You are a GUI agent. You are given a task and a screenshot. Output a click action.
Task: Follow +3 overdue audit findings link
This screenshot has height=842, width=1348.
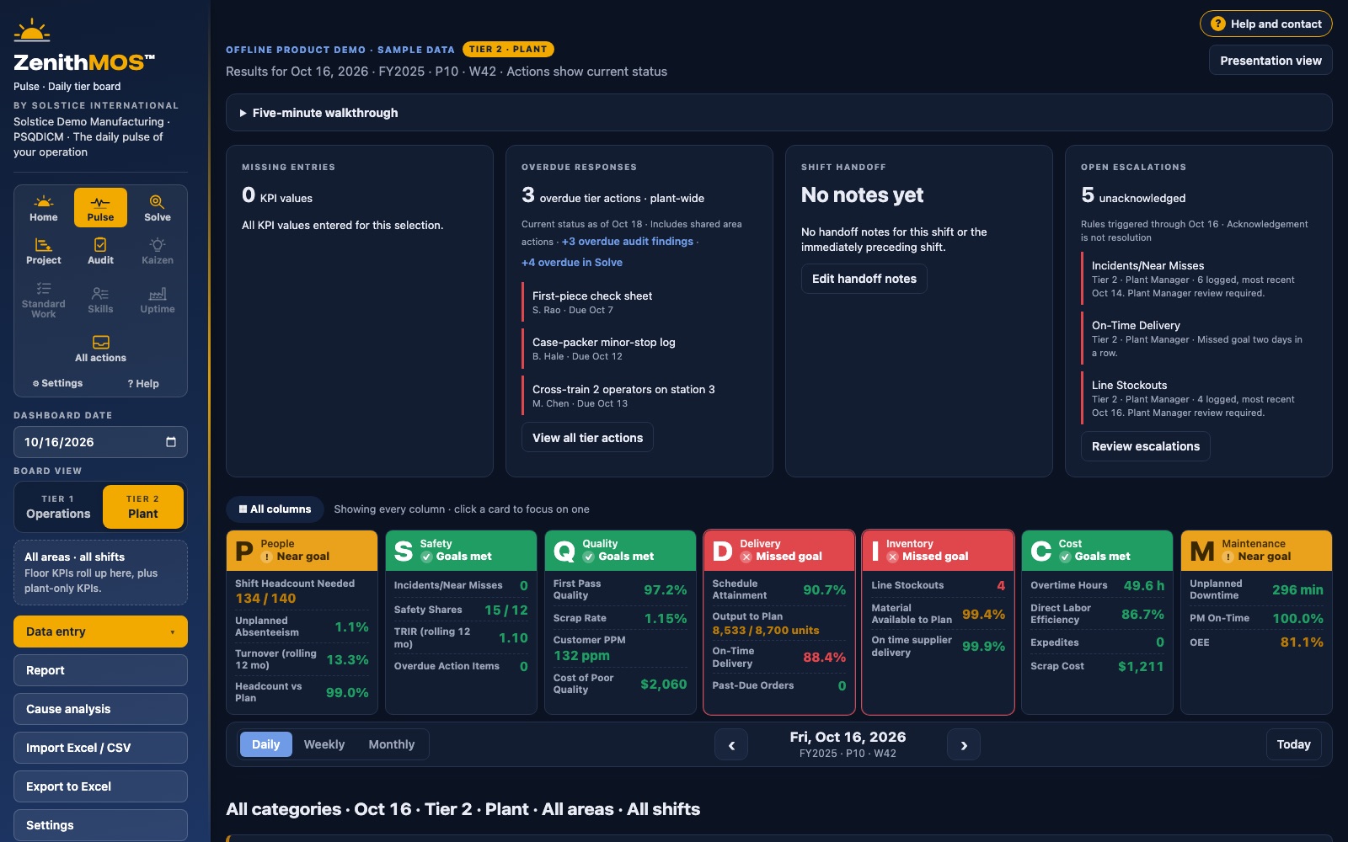tap(628, 242)
